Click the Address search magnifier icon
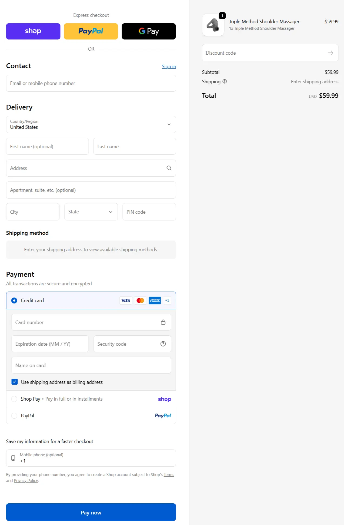The height and width of the screenshot is (525, 344). coord(169,168)
